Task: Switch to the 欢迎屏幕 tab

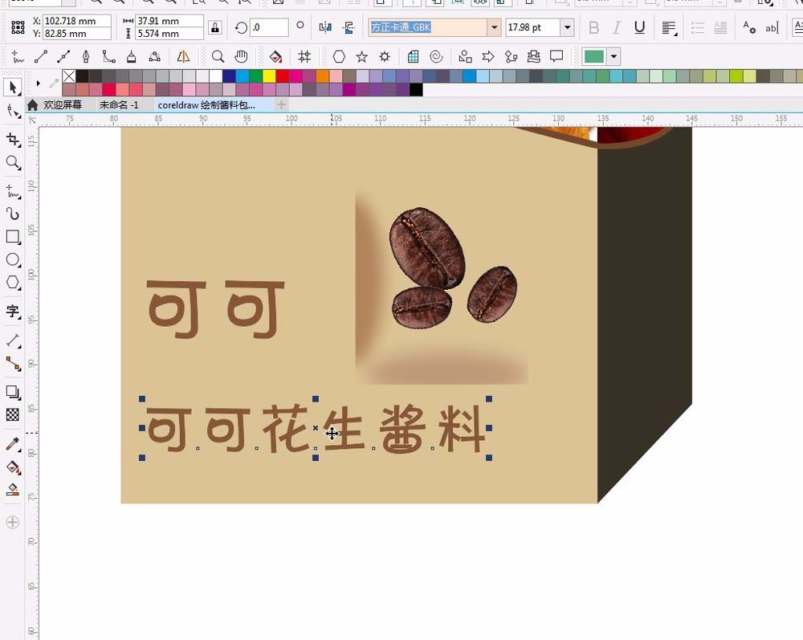Action: (x=55, y=105)
